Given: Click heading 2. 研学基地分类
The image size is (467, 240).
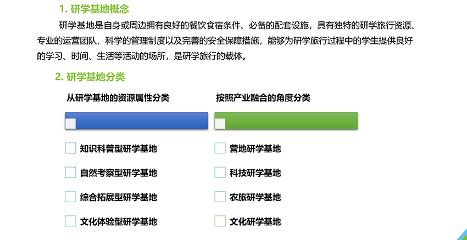Looking at the screenshot, I should tap(90, 77).
